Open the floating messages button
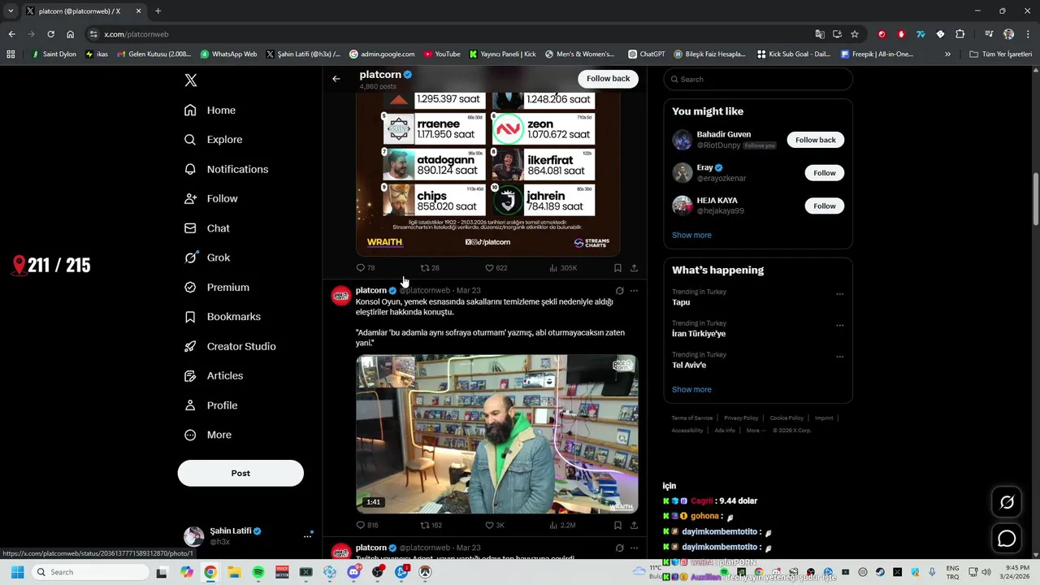1040x585 pixels. pos(1007,538)
